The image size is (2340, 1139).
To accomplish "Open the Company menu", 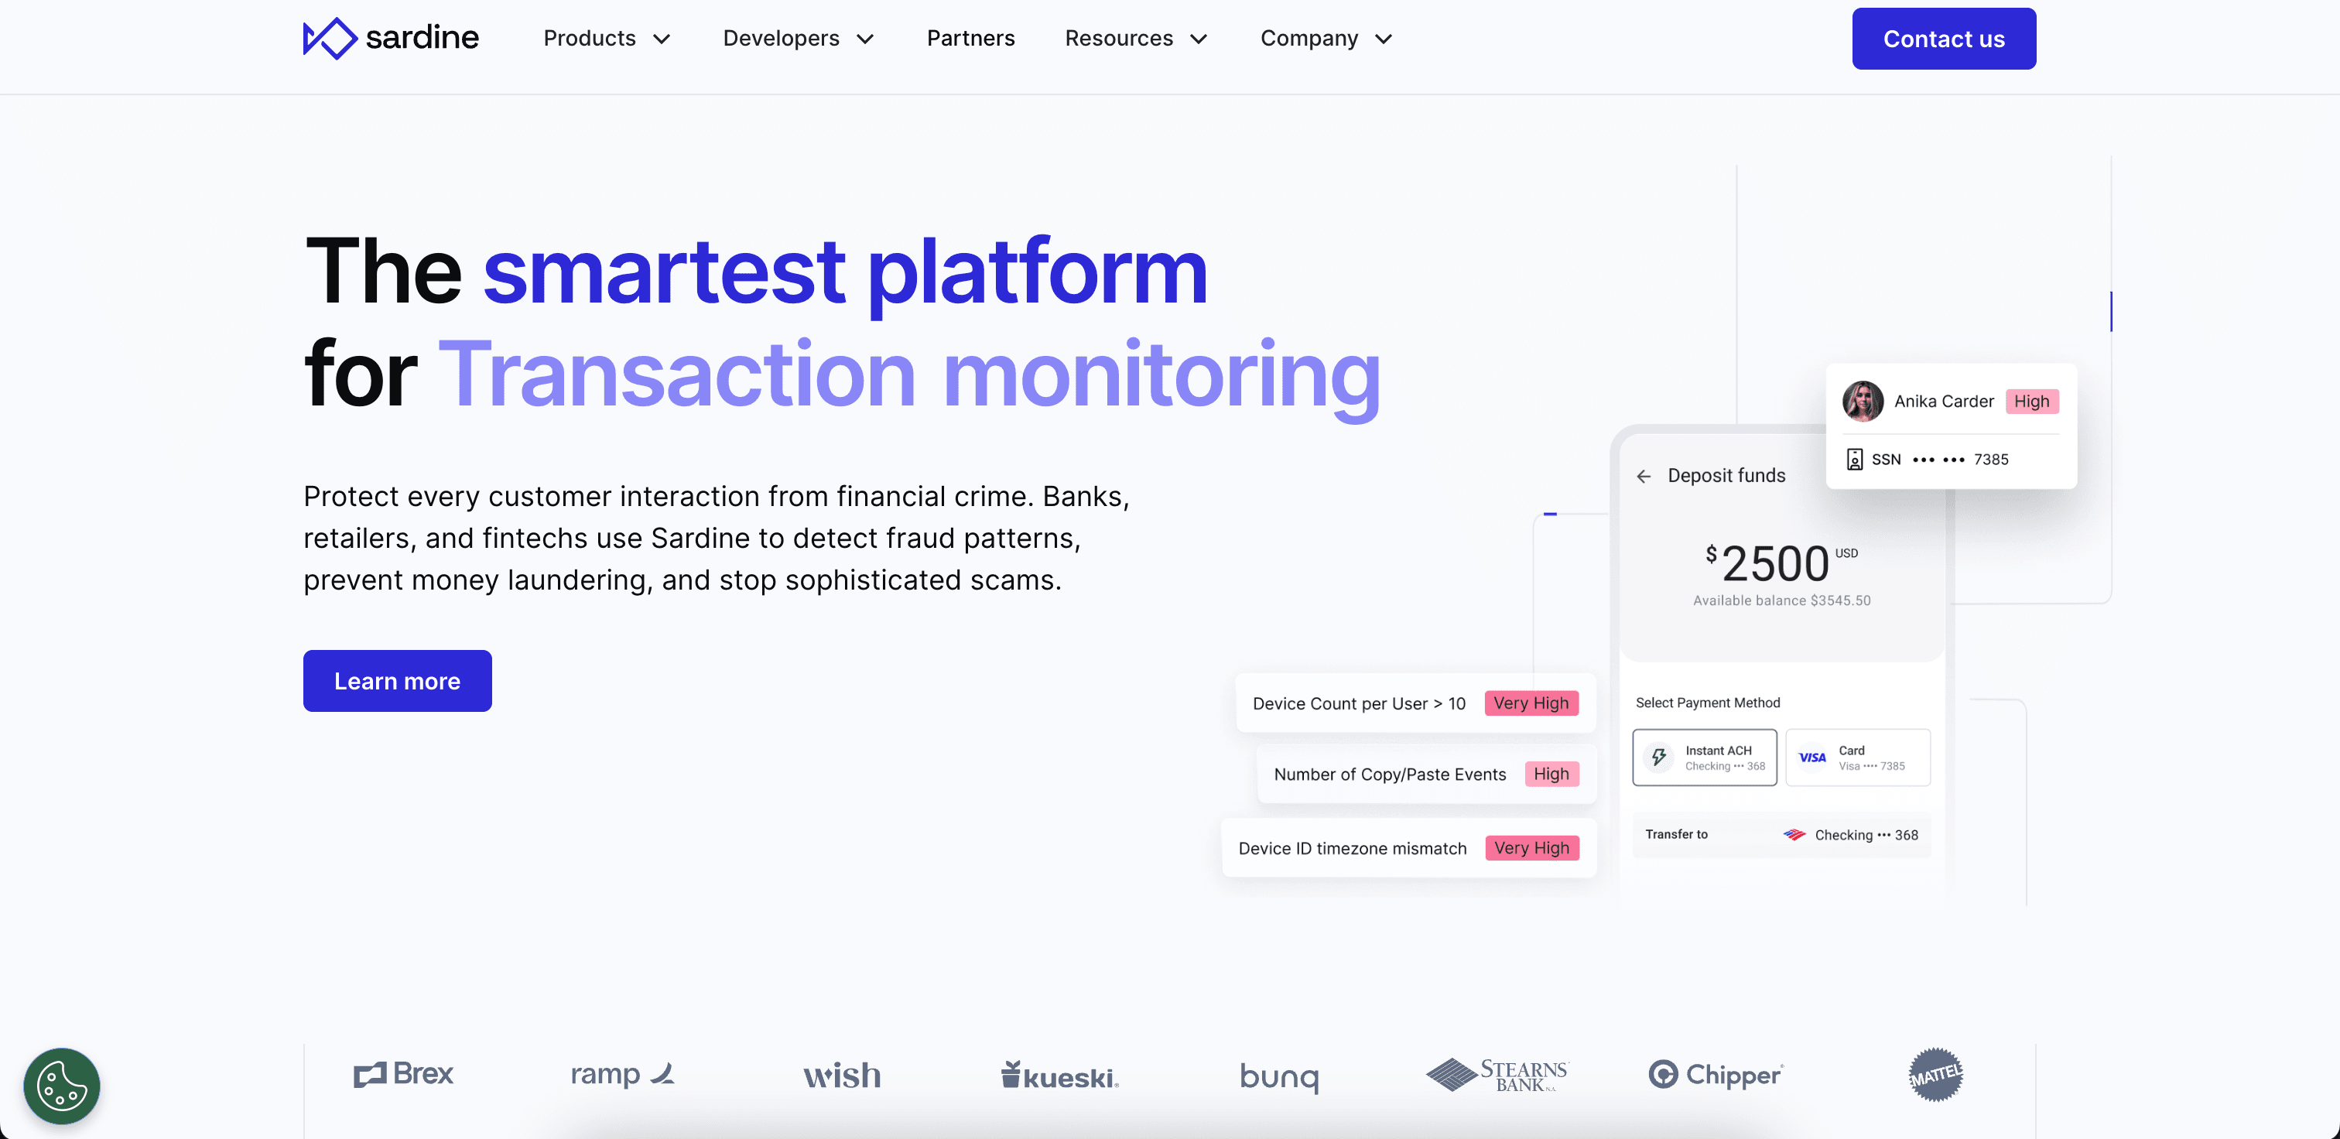I will click(1326, 38).
